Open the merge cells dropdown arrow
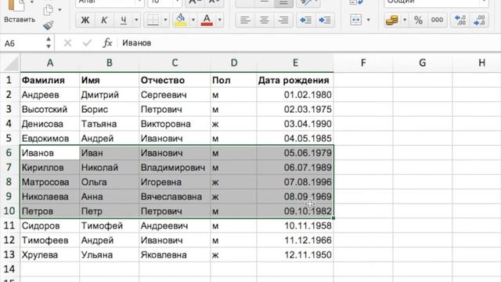 (x=368, y=20)
